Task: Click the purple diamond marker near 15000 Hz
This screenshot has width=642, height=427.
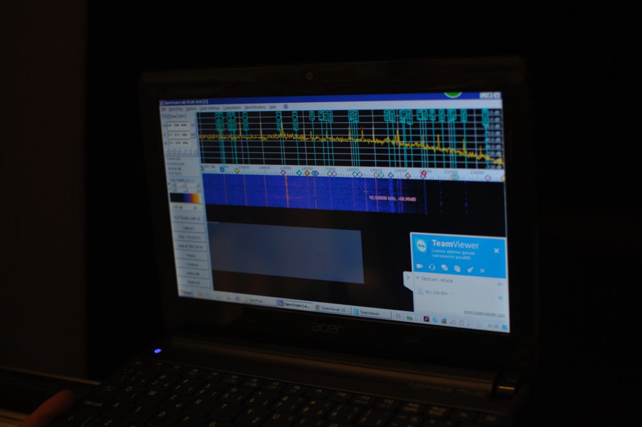Action: click(x=283, y=172)
